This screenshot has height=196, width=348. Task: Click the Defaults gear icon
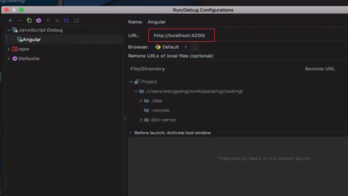point(15,59)
